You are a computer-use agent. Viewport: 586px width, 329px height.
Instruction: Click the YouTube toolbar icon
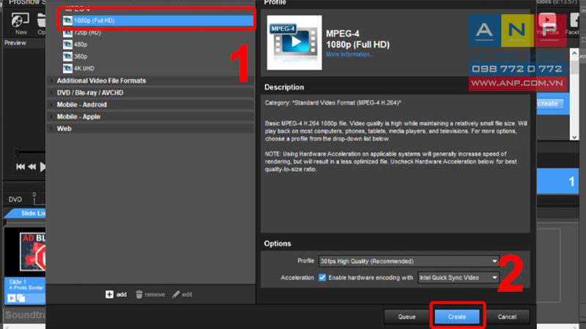(547, 24)
